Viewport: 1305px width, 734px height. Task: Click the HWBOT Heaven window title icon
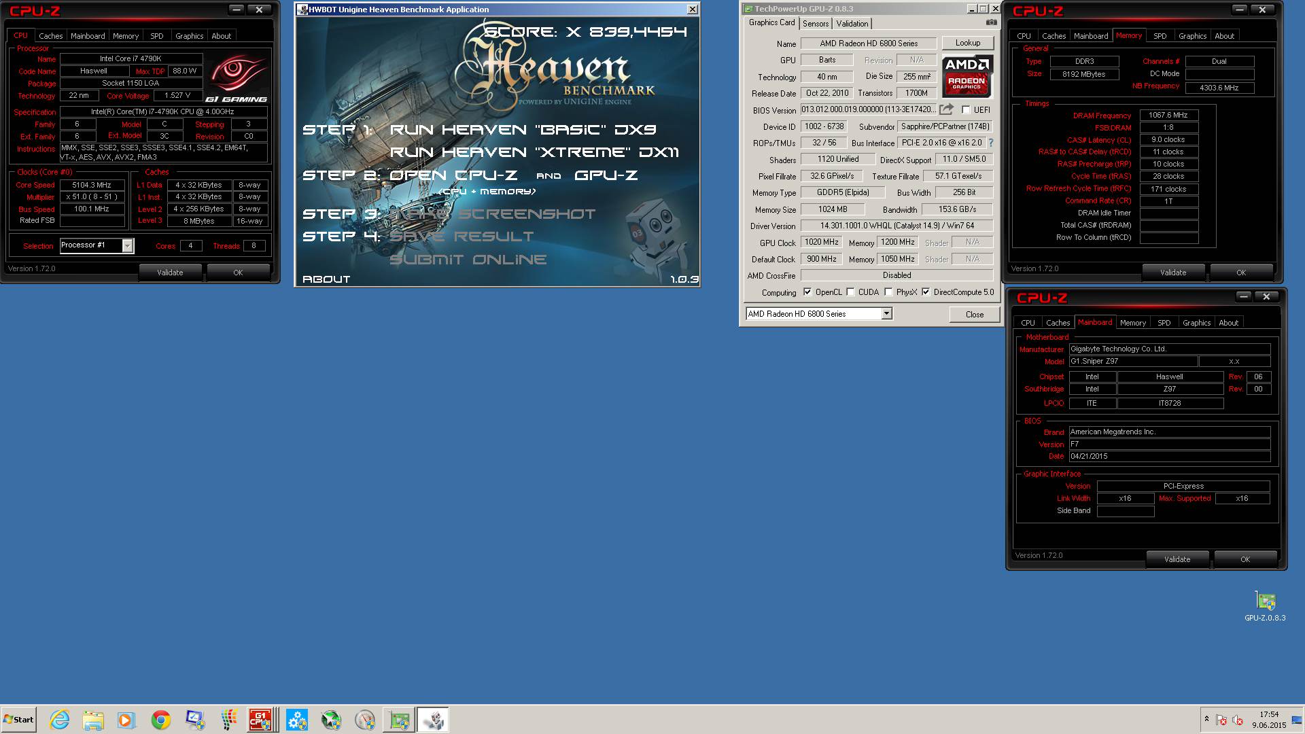(x=302, y=10)
